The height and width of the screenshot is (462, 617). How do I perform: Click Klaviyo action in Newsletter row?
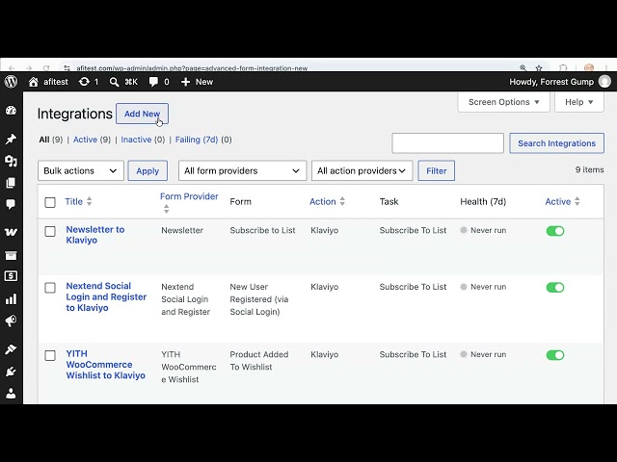click(325, 230)
